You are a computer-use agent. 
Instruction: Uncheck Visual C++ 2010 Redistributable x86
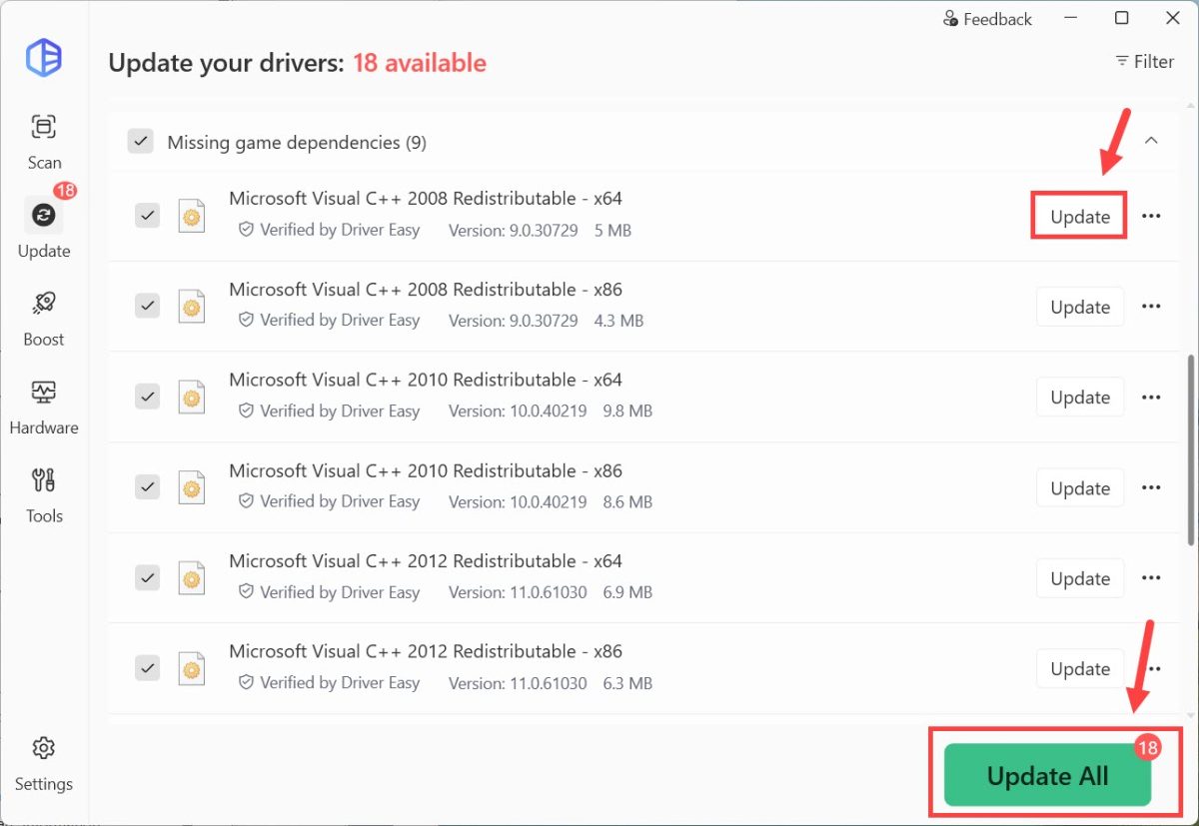click(147, 486)
